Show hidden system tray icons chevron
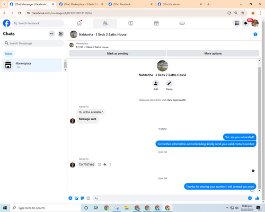 pos(227,208)
